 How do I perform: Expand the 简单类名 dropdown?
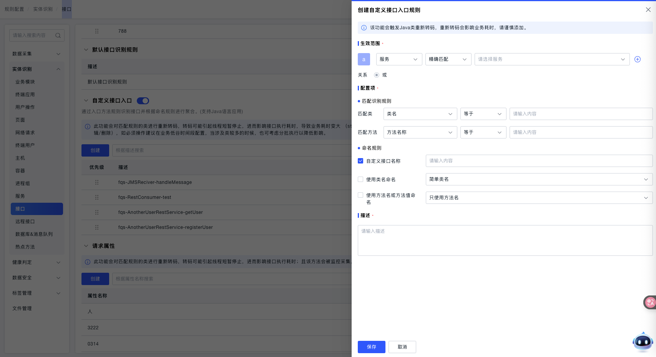tap(539, 179)
